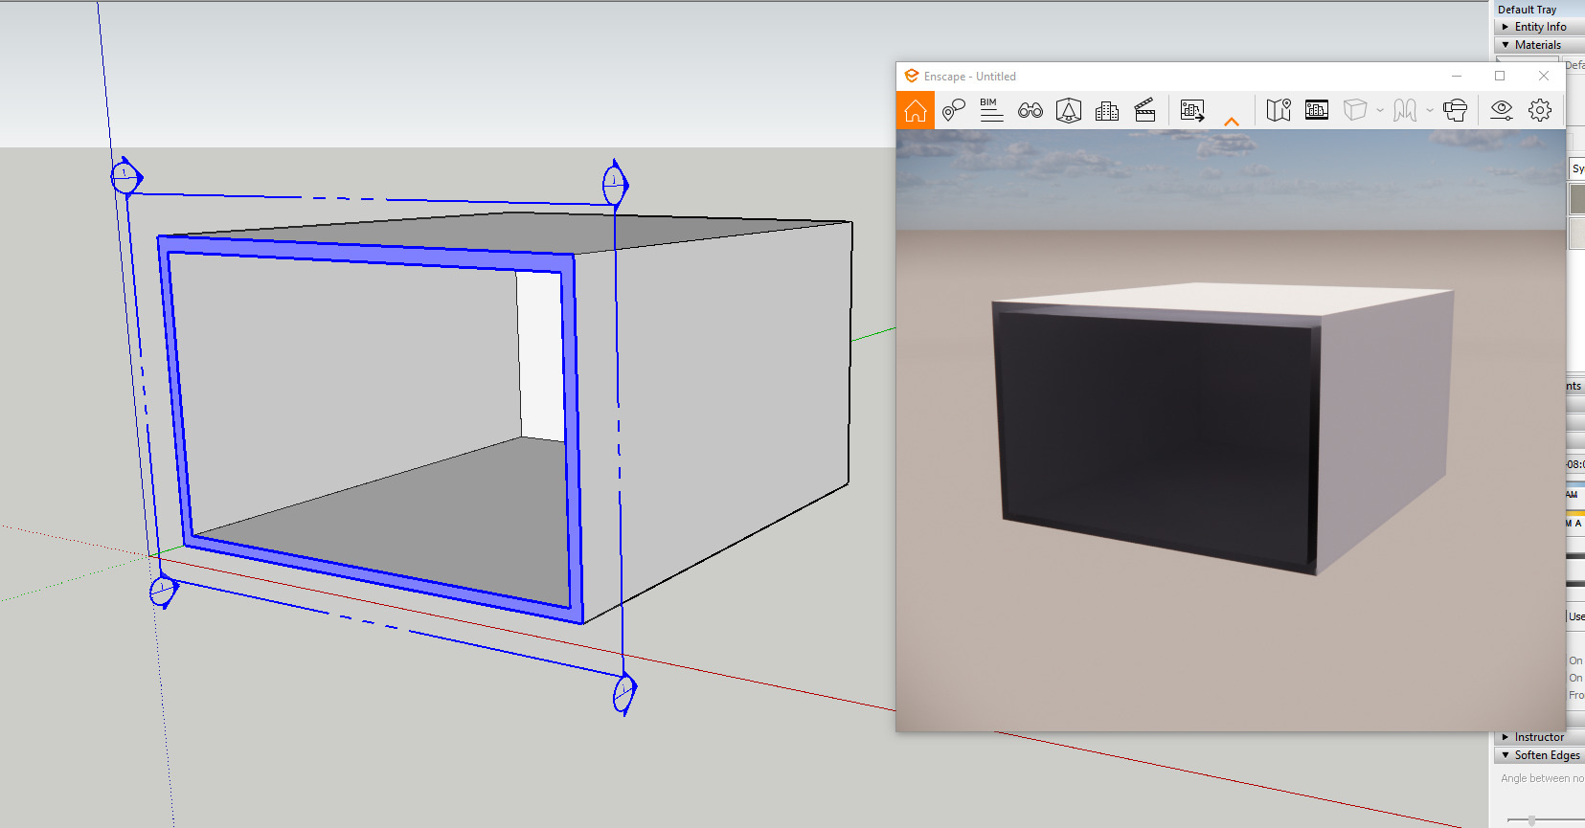
Task: Click the Screenshot export icon
Action: coord(1192,111)
